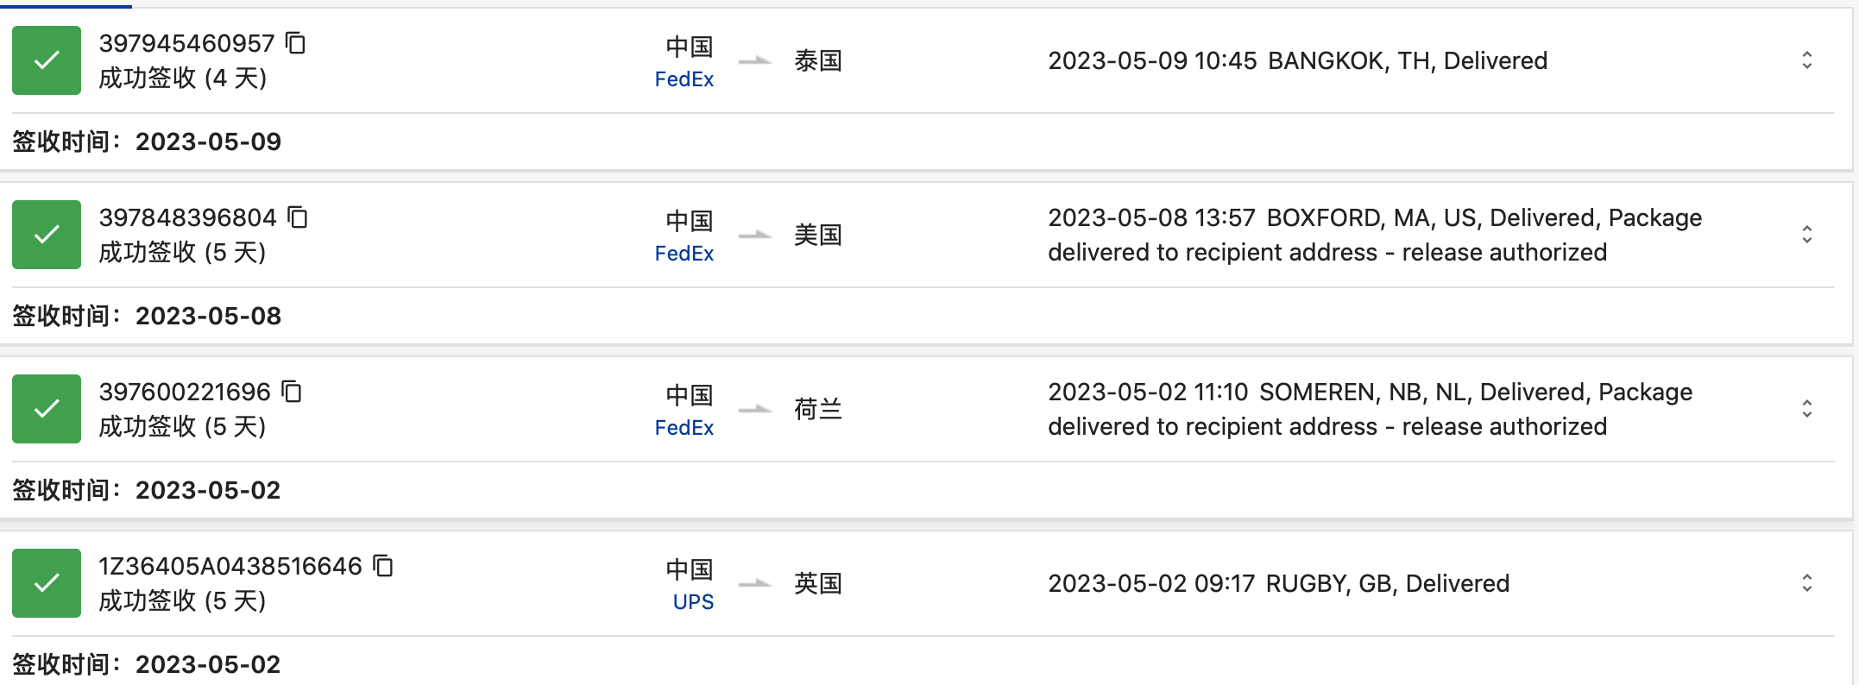Expand details of the BOXFORD, MA delivery
This screenshot has width=1859, height=685.
pos(1806,235)
